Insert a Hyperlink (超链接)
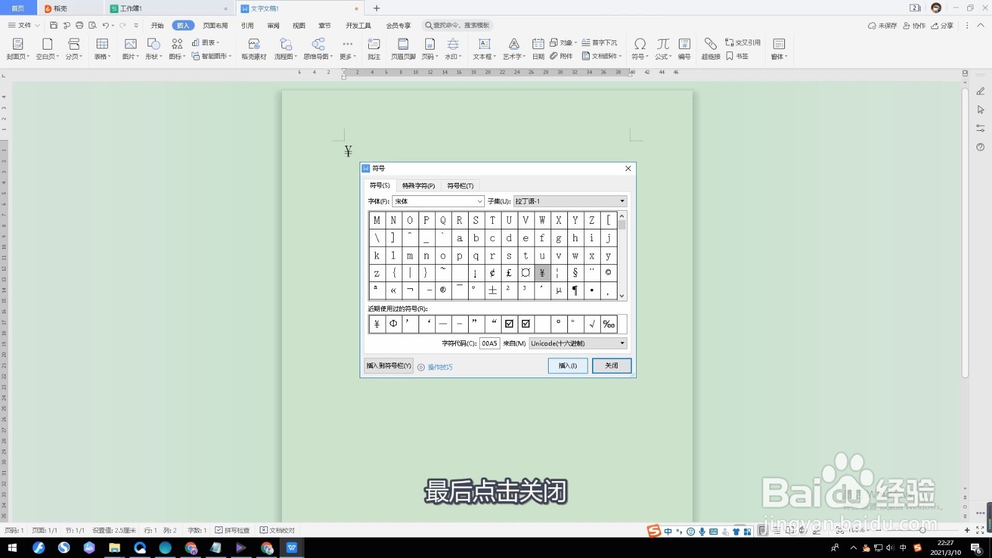The width and height of the screenshot is (992, 558). click(711, 48)
